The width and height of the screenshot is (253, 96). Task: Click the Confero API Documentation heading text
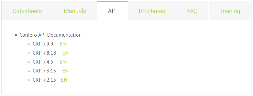[51, 35]
